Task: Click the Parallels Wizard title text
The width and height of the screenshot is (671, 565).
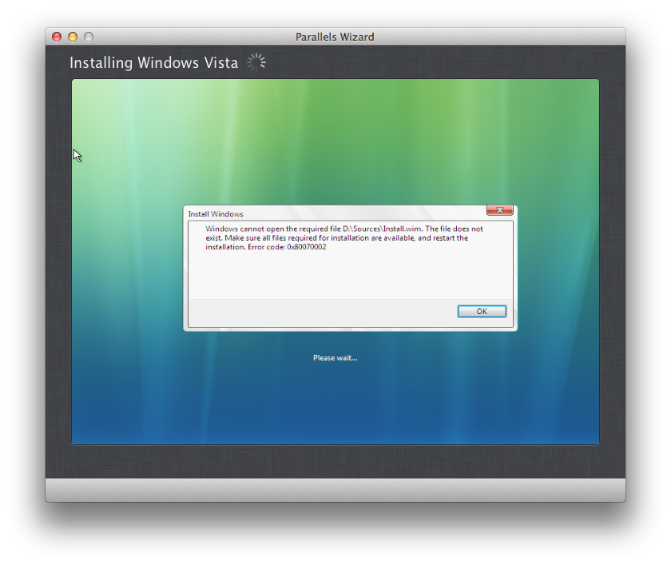Action: pos(335,37)
